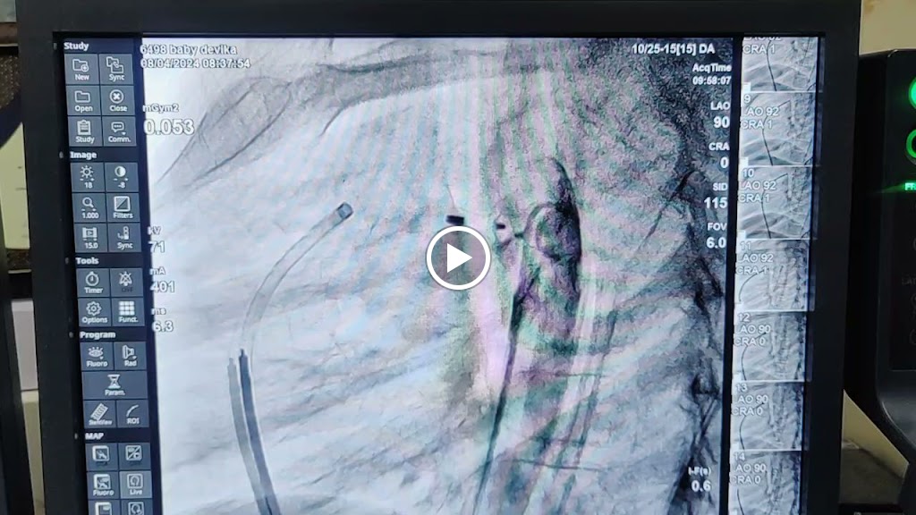Click the I-F(s) value '0.6'

coord(701,485)
